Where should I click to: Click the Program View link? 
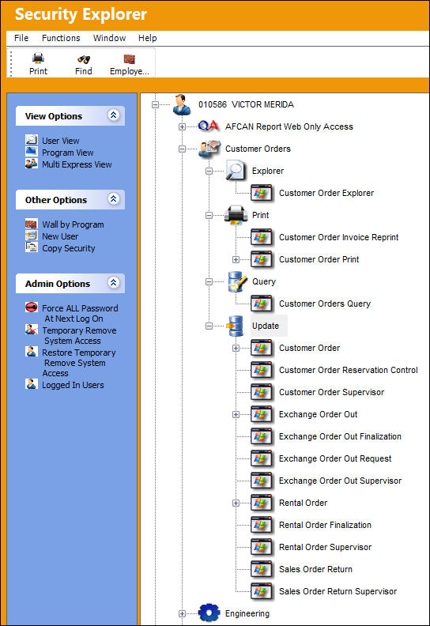pos(68,153)
